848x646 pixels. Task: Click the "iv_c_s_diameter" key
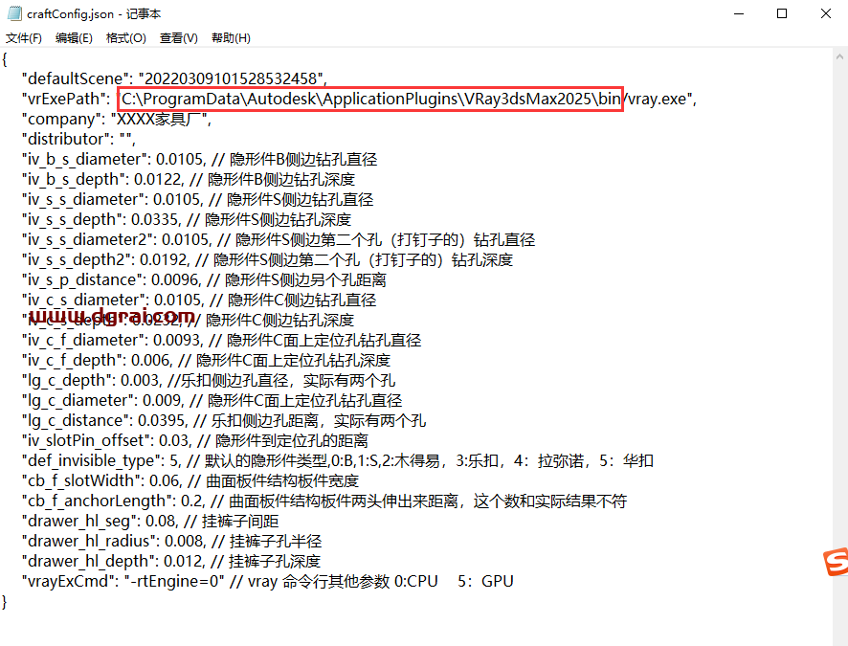85,300
